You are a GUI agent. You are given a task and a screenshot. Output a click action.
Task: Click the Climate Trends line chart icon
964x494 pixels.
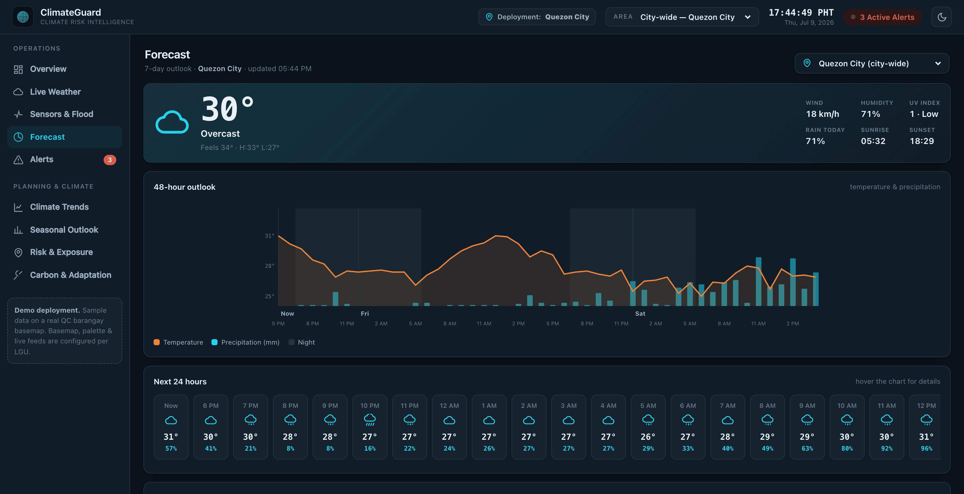coord(18,207)
